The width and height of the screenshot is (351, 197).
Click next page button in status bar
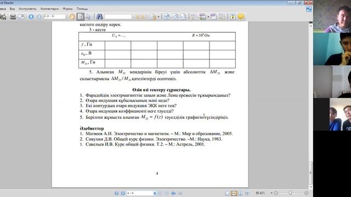click(160, 193)
